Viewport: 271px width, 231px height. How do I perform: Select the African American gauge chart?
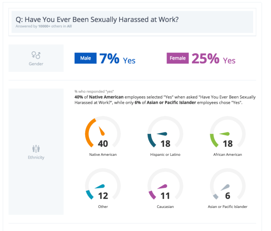(228, 133)
